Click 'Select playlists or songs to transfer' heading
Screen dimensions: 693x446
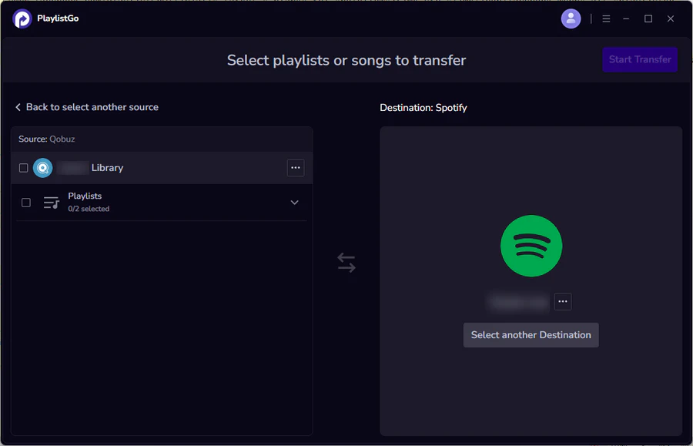tap(346, 60)
